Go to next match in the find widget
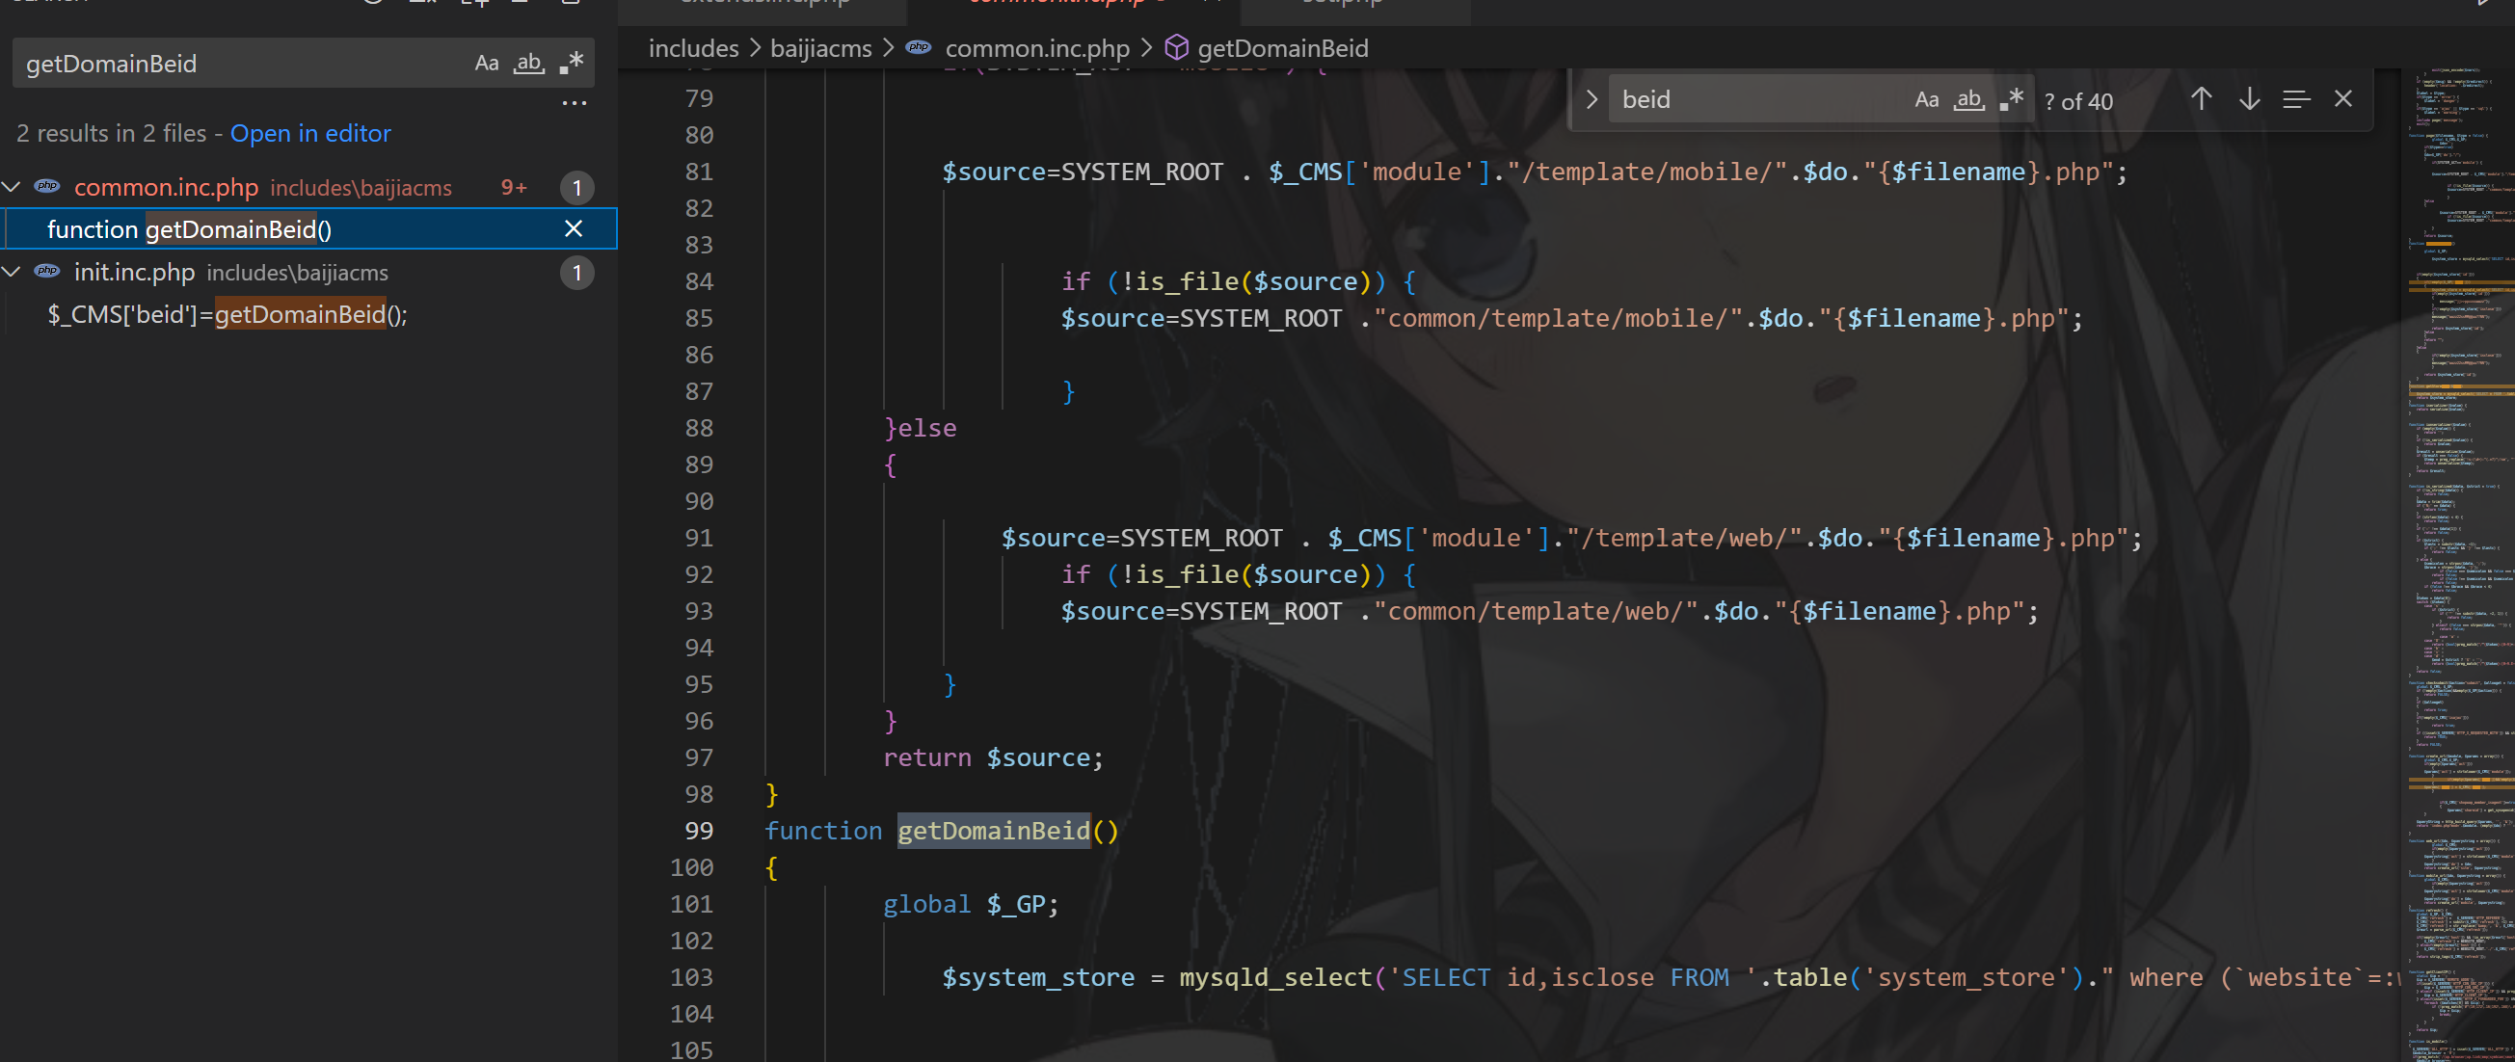Viewport: 2515px width, 1062px height. pos(2249,99)
